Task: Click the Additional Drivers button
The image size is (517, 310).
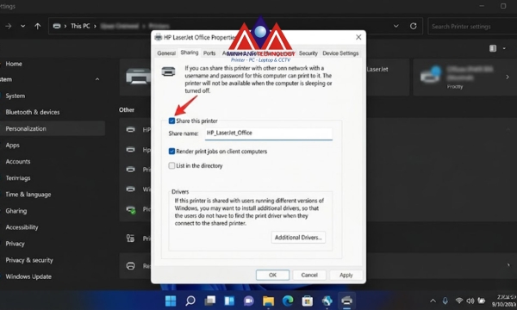Action: point(298,237)
